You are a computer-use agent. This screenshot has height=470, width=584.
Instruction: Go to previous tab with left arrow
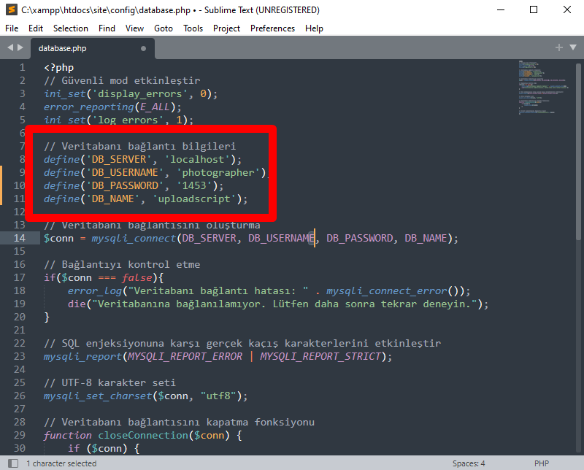(10, 47)
